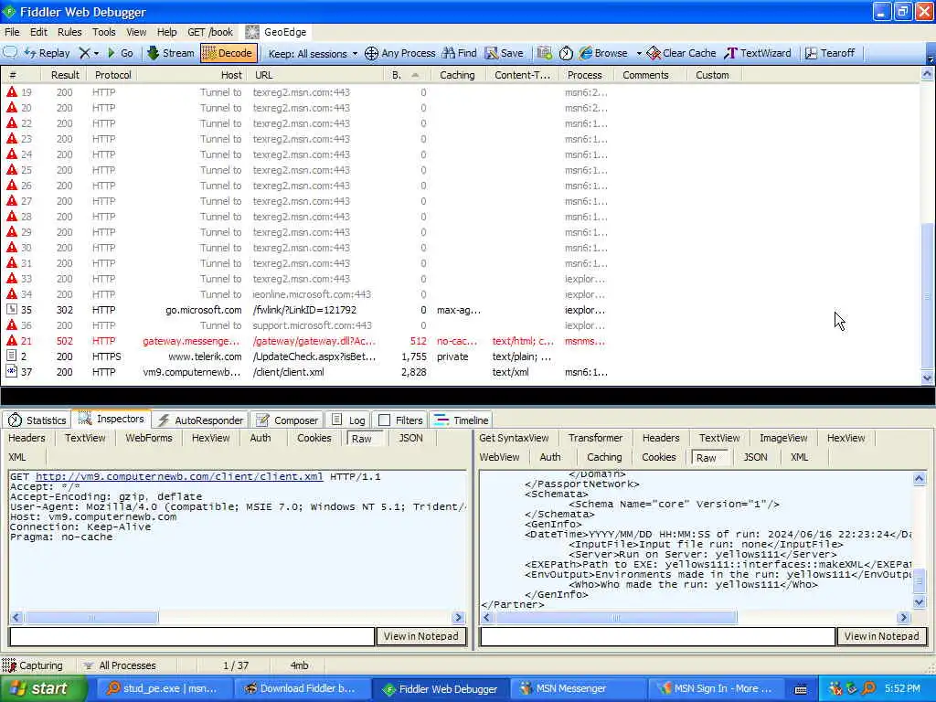Open the Caching response tab
Viewport: 936px width, 702px height.
pos(604,457)
